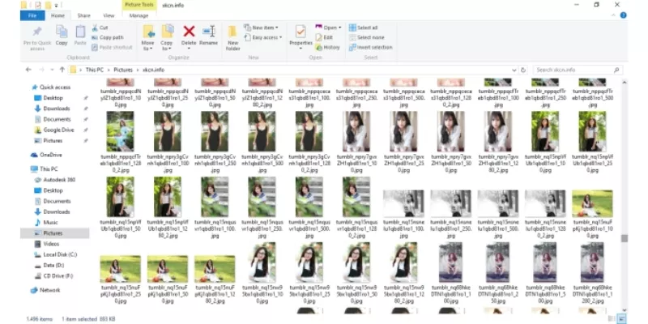
Task: Expand address bar previous locations dropdown
Action: (x=514, y=70)
